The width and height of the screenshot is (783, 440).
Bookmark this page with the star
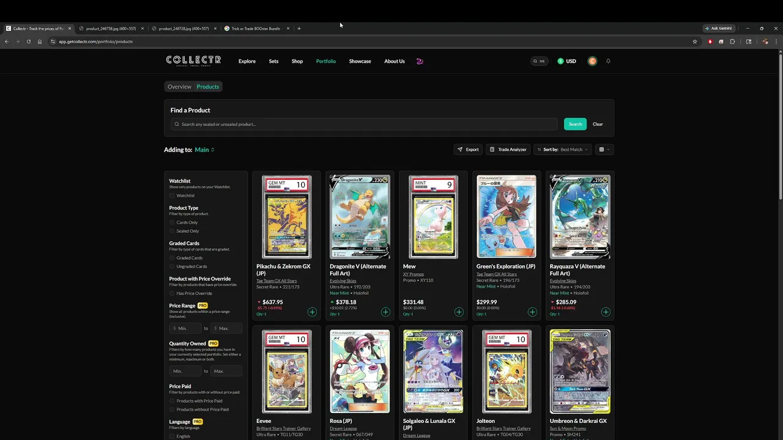click(x=695, y=42)
